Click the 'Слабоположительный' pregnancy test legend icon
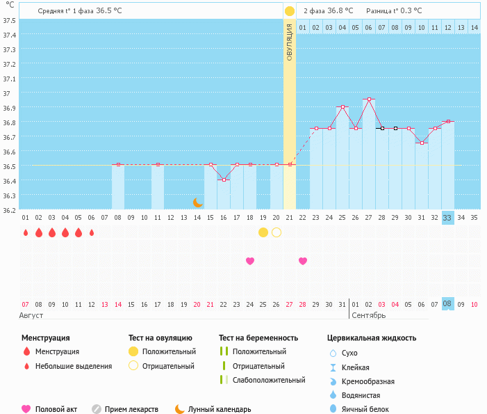 click(x=224, y=380)
